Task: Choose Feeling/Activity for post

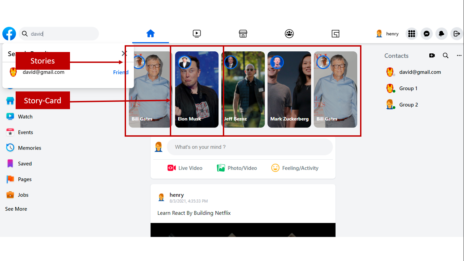Action: pos(295,168)
